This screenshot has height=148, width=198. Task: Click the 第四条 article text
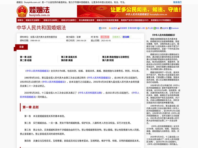[x=82, y=141]
